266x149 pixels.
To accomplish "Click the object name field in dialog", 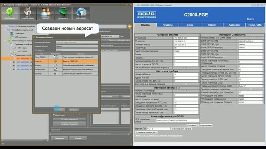I will coord(77,46).
